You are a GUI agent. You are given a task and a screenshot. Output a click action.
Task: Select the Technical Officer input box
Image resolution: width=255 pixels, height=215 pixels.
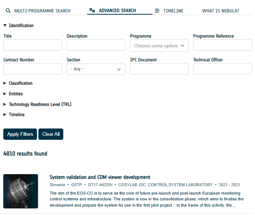pos(222,69)
